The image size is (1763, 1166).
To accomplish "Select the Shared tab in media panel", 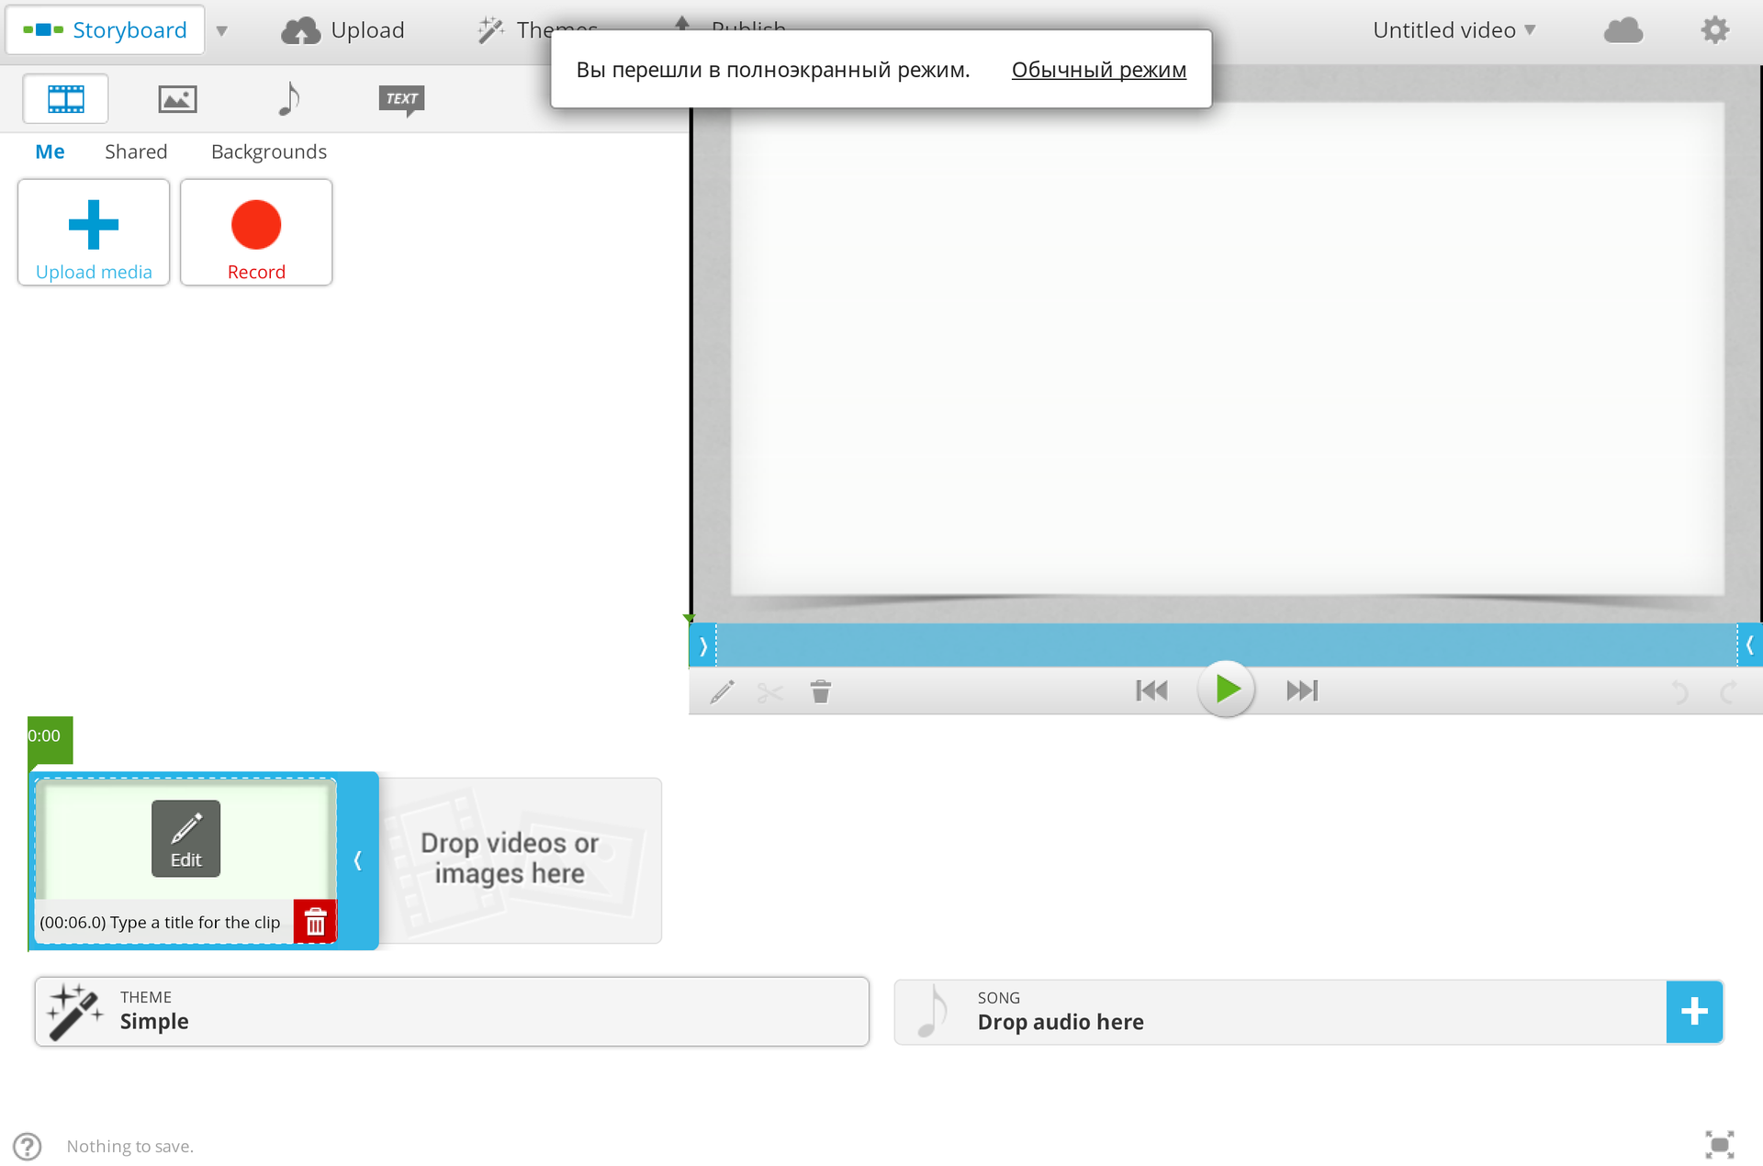I will click(135, 152).
